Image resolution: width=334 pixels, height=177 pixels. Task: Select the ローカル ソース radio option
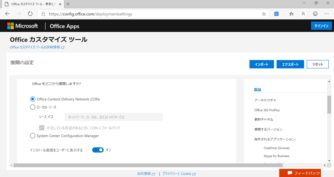33,107
